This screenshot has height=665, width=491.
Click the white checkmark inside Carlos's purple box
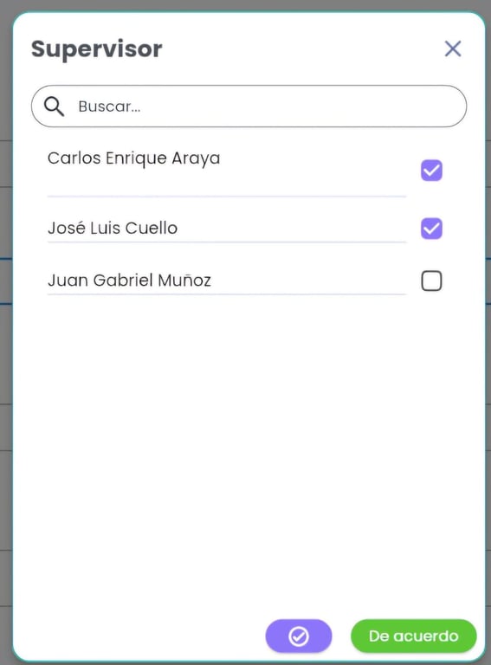point(431,171)
